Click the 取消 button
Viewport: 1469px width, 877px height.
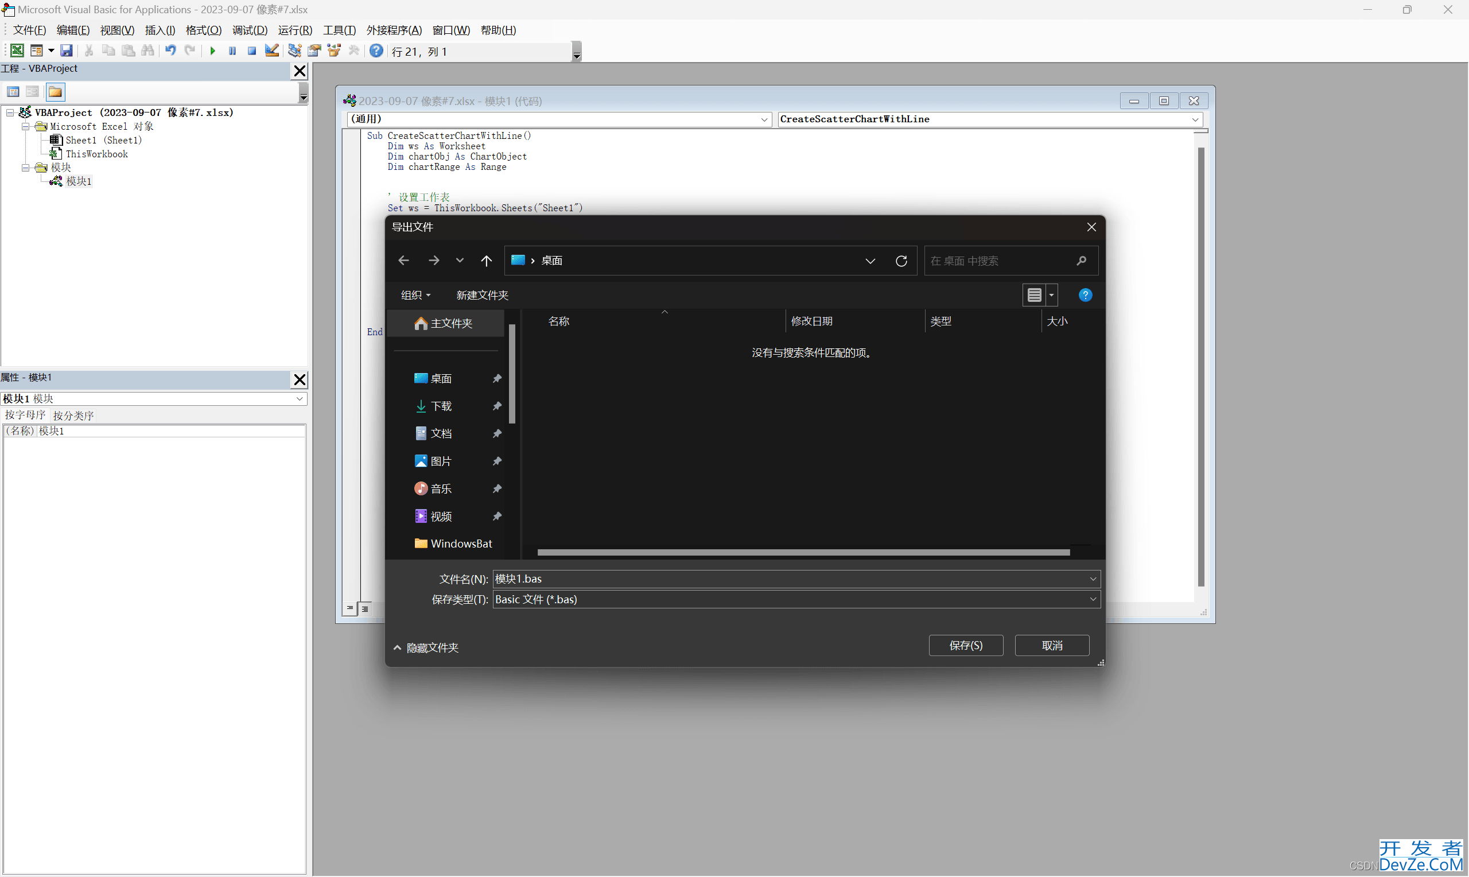point(1052,645)
